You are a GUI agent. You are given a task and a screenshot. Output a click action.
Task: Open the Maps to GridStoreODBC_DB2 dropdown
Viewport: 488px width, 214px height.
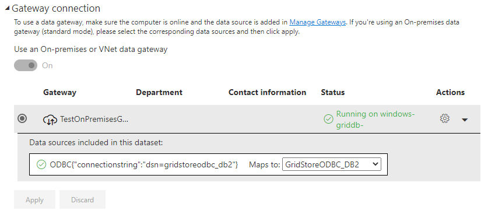[331, 164]
